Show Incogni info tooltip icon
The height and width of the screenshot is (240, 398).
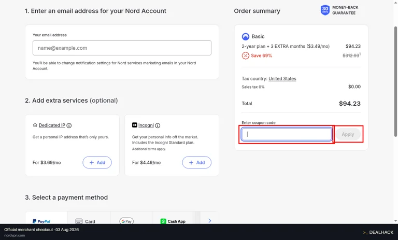(158, 125)
